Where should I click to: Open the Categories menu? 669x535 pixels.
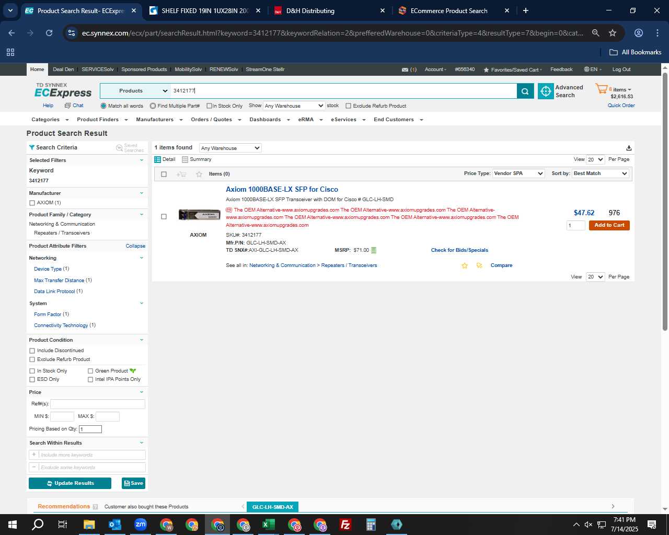tap(49, 120)
